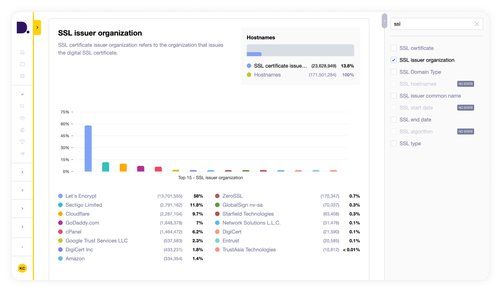The height and width of the screenshot is (292, 501).
Task: Click the search magnifier icon in the sidebar
Action: pos(22,106)
